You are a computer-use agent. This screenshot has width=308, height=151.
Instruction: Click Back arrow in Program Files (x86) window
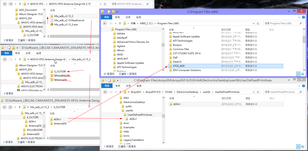105,23
